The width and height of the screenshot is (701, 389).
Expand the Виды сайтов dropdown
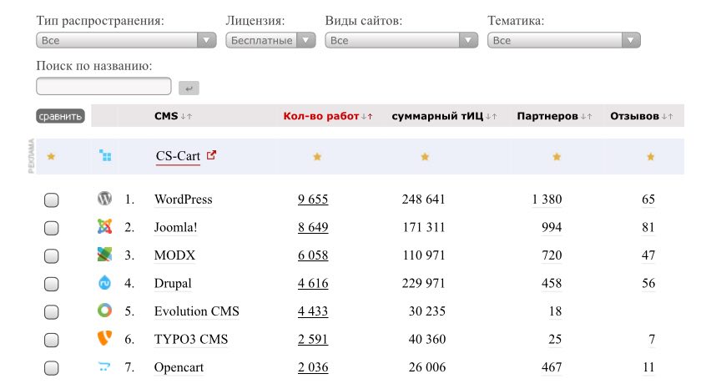click(x=401, y=40)
